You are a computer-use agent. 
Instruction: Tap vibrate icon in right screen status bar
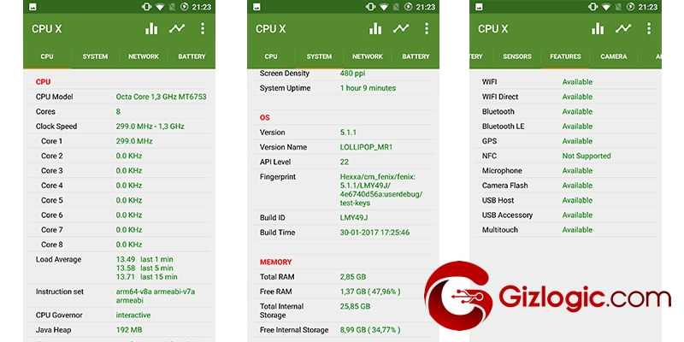pyautogui.click(x=593, y=7)
